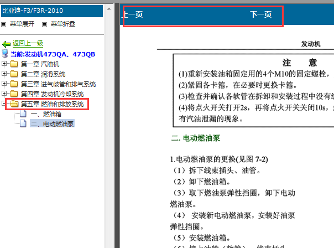This screenshot has width=334, height=248.
Task: Open the 二、电动燃油泵 page
Action: tap(52, 123)
